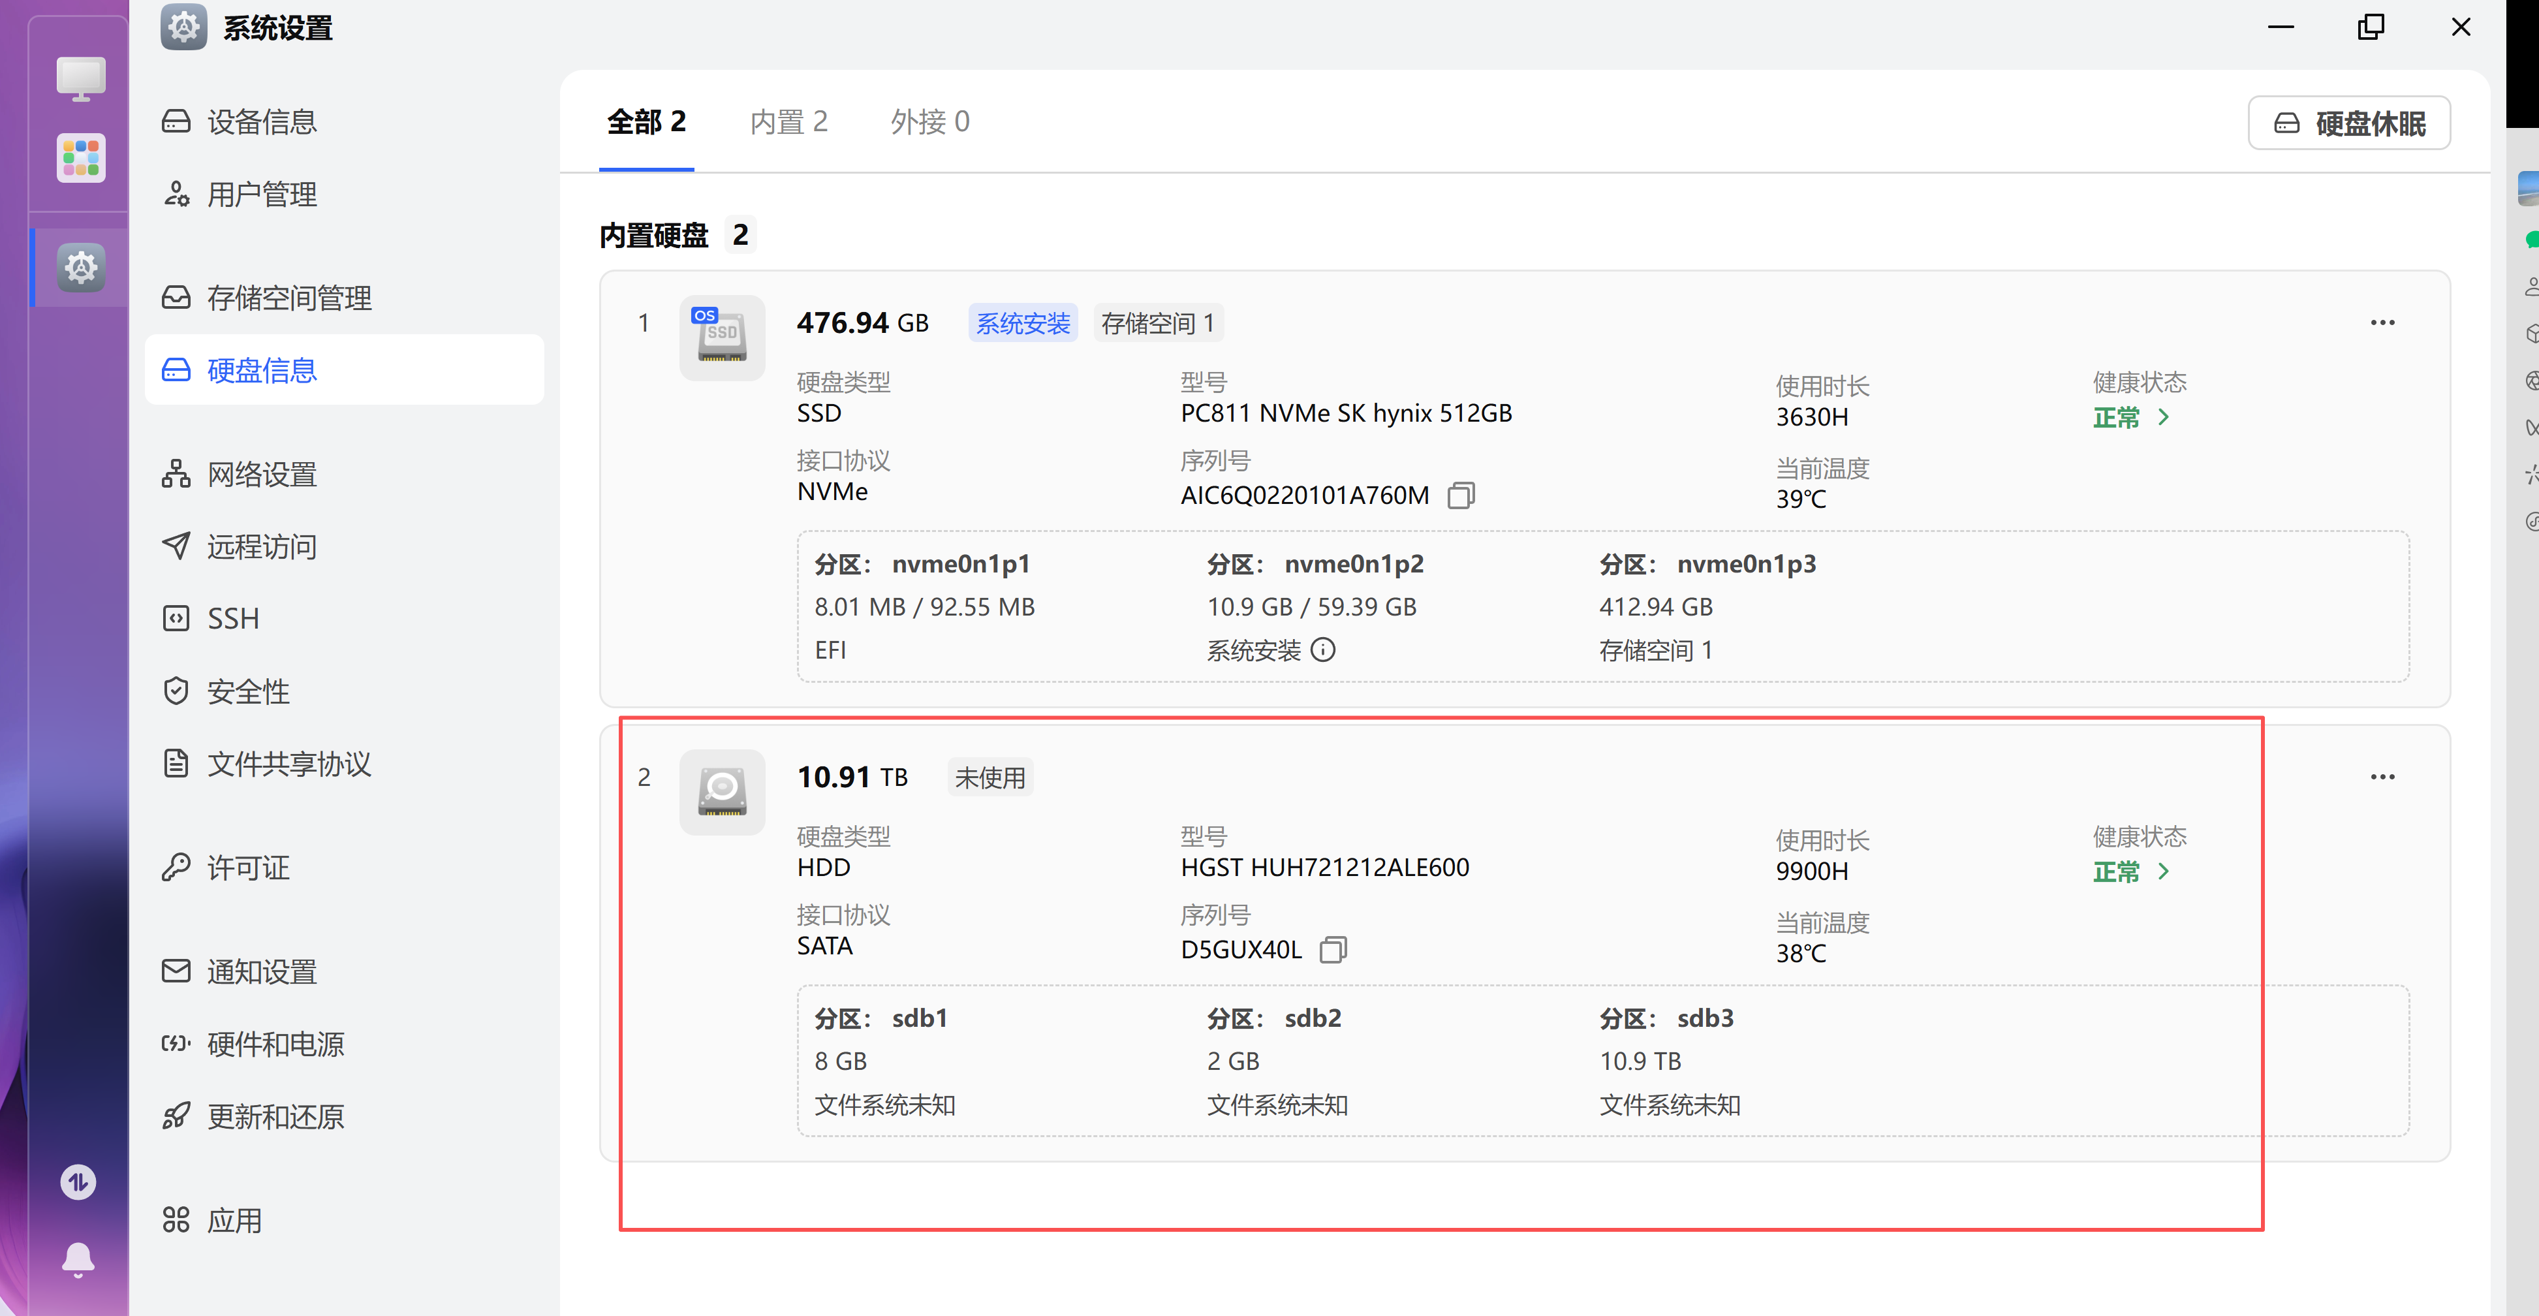Open SSH settings in the sidebar
The width and height of the screenshot is (2539, 1316).
pos(232,618)
